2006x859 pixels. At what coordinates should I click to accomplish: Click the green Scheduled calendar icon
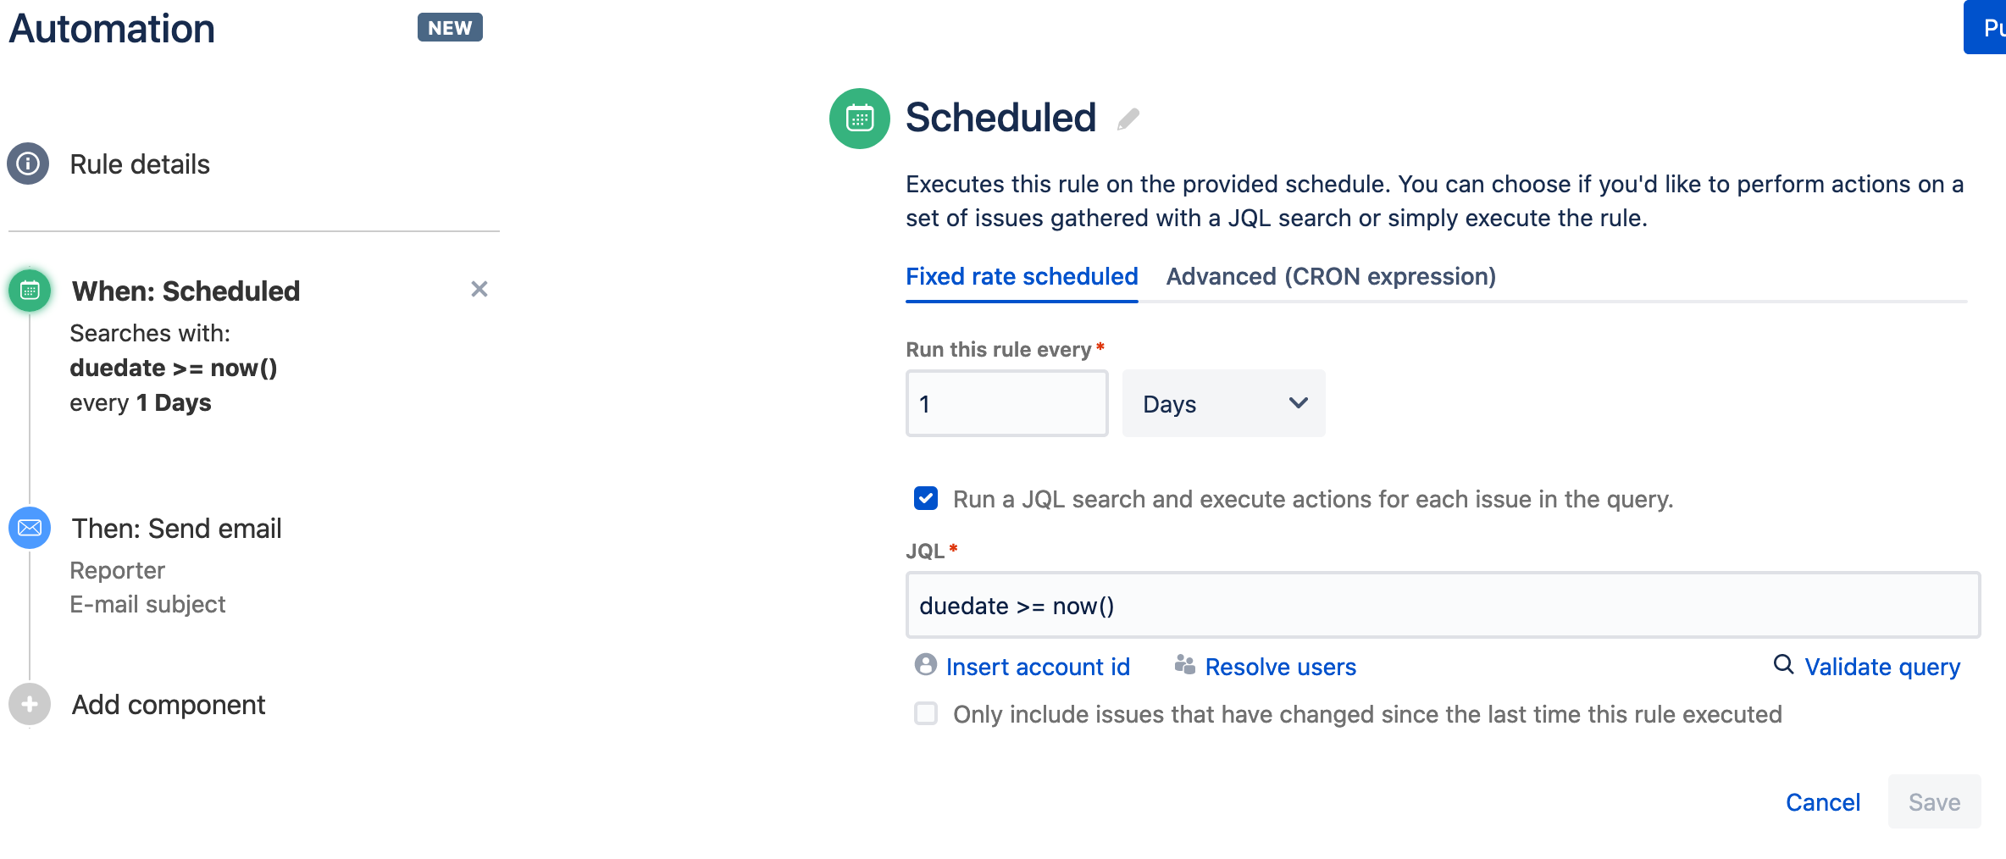tap(859, 119)
